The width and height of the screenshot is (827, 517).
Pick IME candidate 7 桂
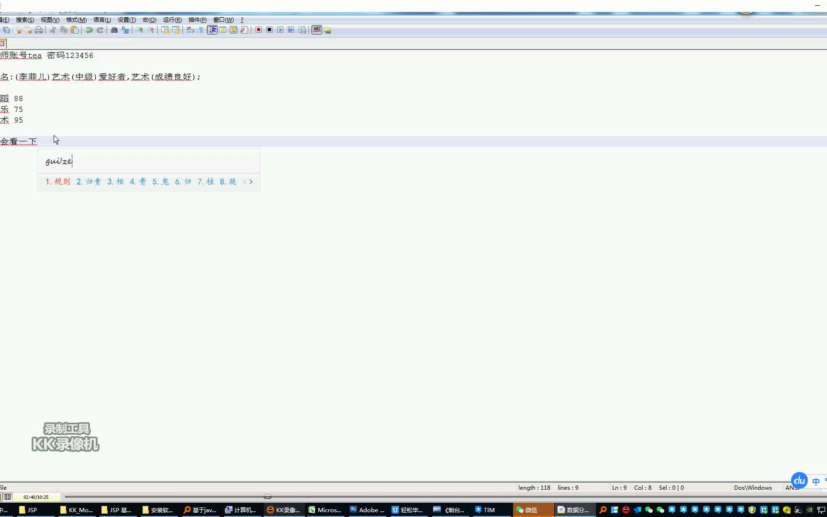point(205,181)
